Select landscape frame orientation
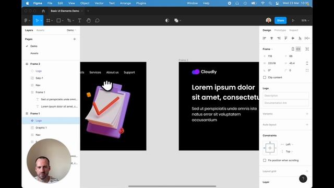334x188 pixels. [298, 49]
